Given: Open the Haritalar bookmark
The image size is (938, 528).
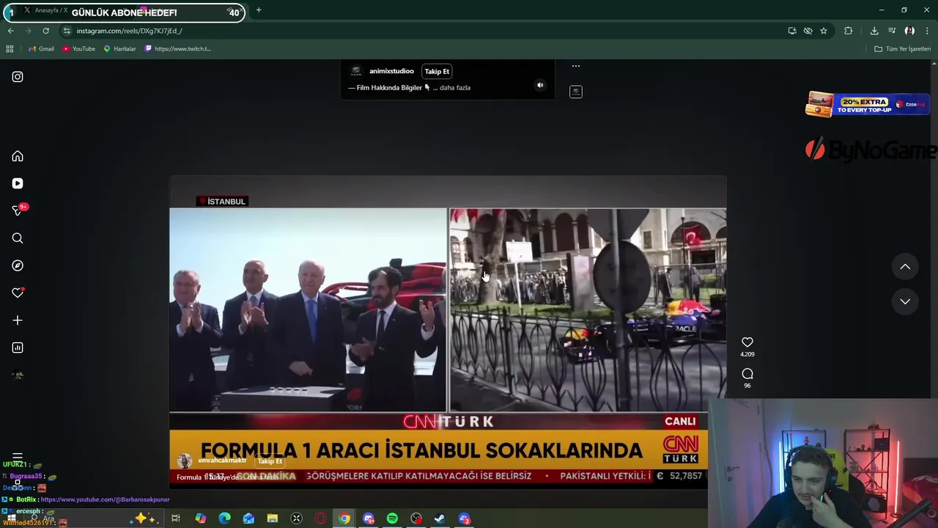Looking at the screenshot, I should pyautogui.click(x=119, y=49).
